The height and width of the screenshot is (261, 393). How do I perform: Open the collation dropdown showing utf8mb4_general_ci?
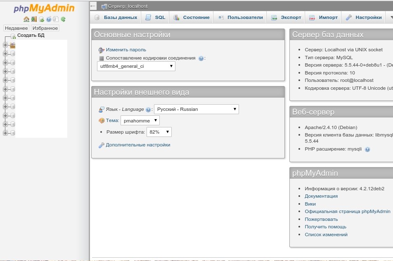click(x=136, y=66)
